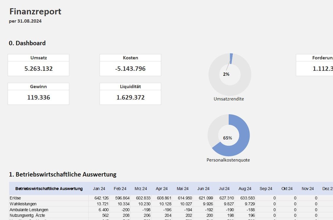Click the Erlöse Jan 24 cell 642.126

point(101,198)
